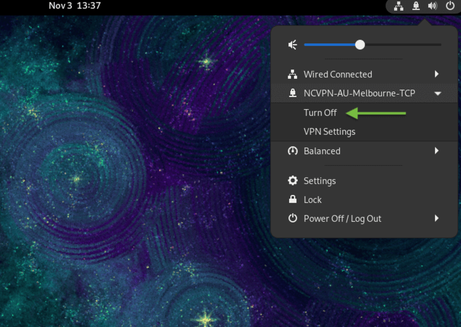
Task: Click the power profile gauge icon beside Balanced
Action: (293, 151)
